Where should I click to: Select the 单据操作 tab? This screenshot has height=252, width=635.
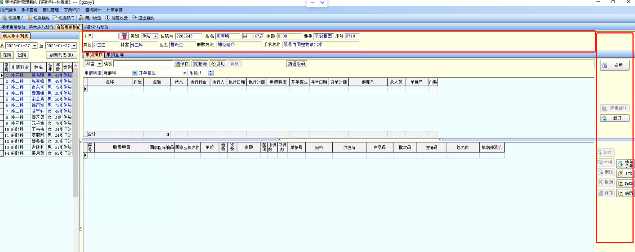click(94, 55)
